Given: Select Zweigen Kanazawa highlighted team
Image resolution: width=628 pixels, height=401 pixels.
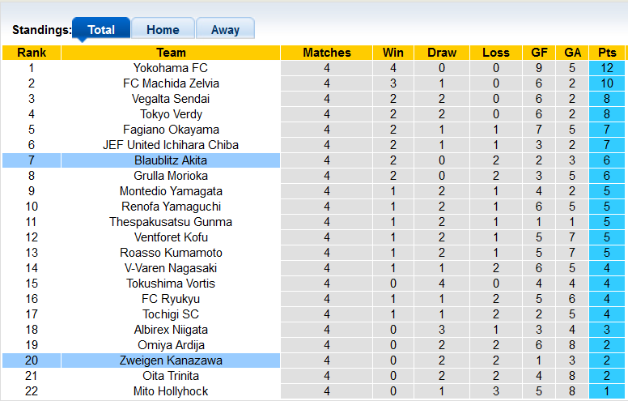Looking at the screenshot, I should coord(171,360).
